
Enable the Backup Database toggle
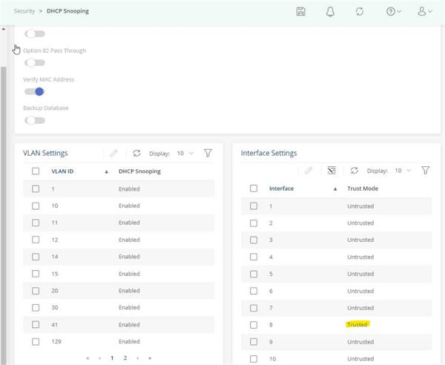tap(34, 120)
